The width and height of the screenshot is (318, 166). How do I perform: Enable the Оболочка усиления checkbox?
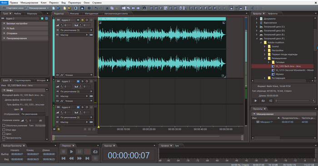point(4,125)
